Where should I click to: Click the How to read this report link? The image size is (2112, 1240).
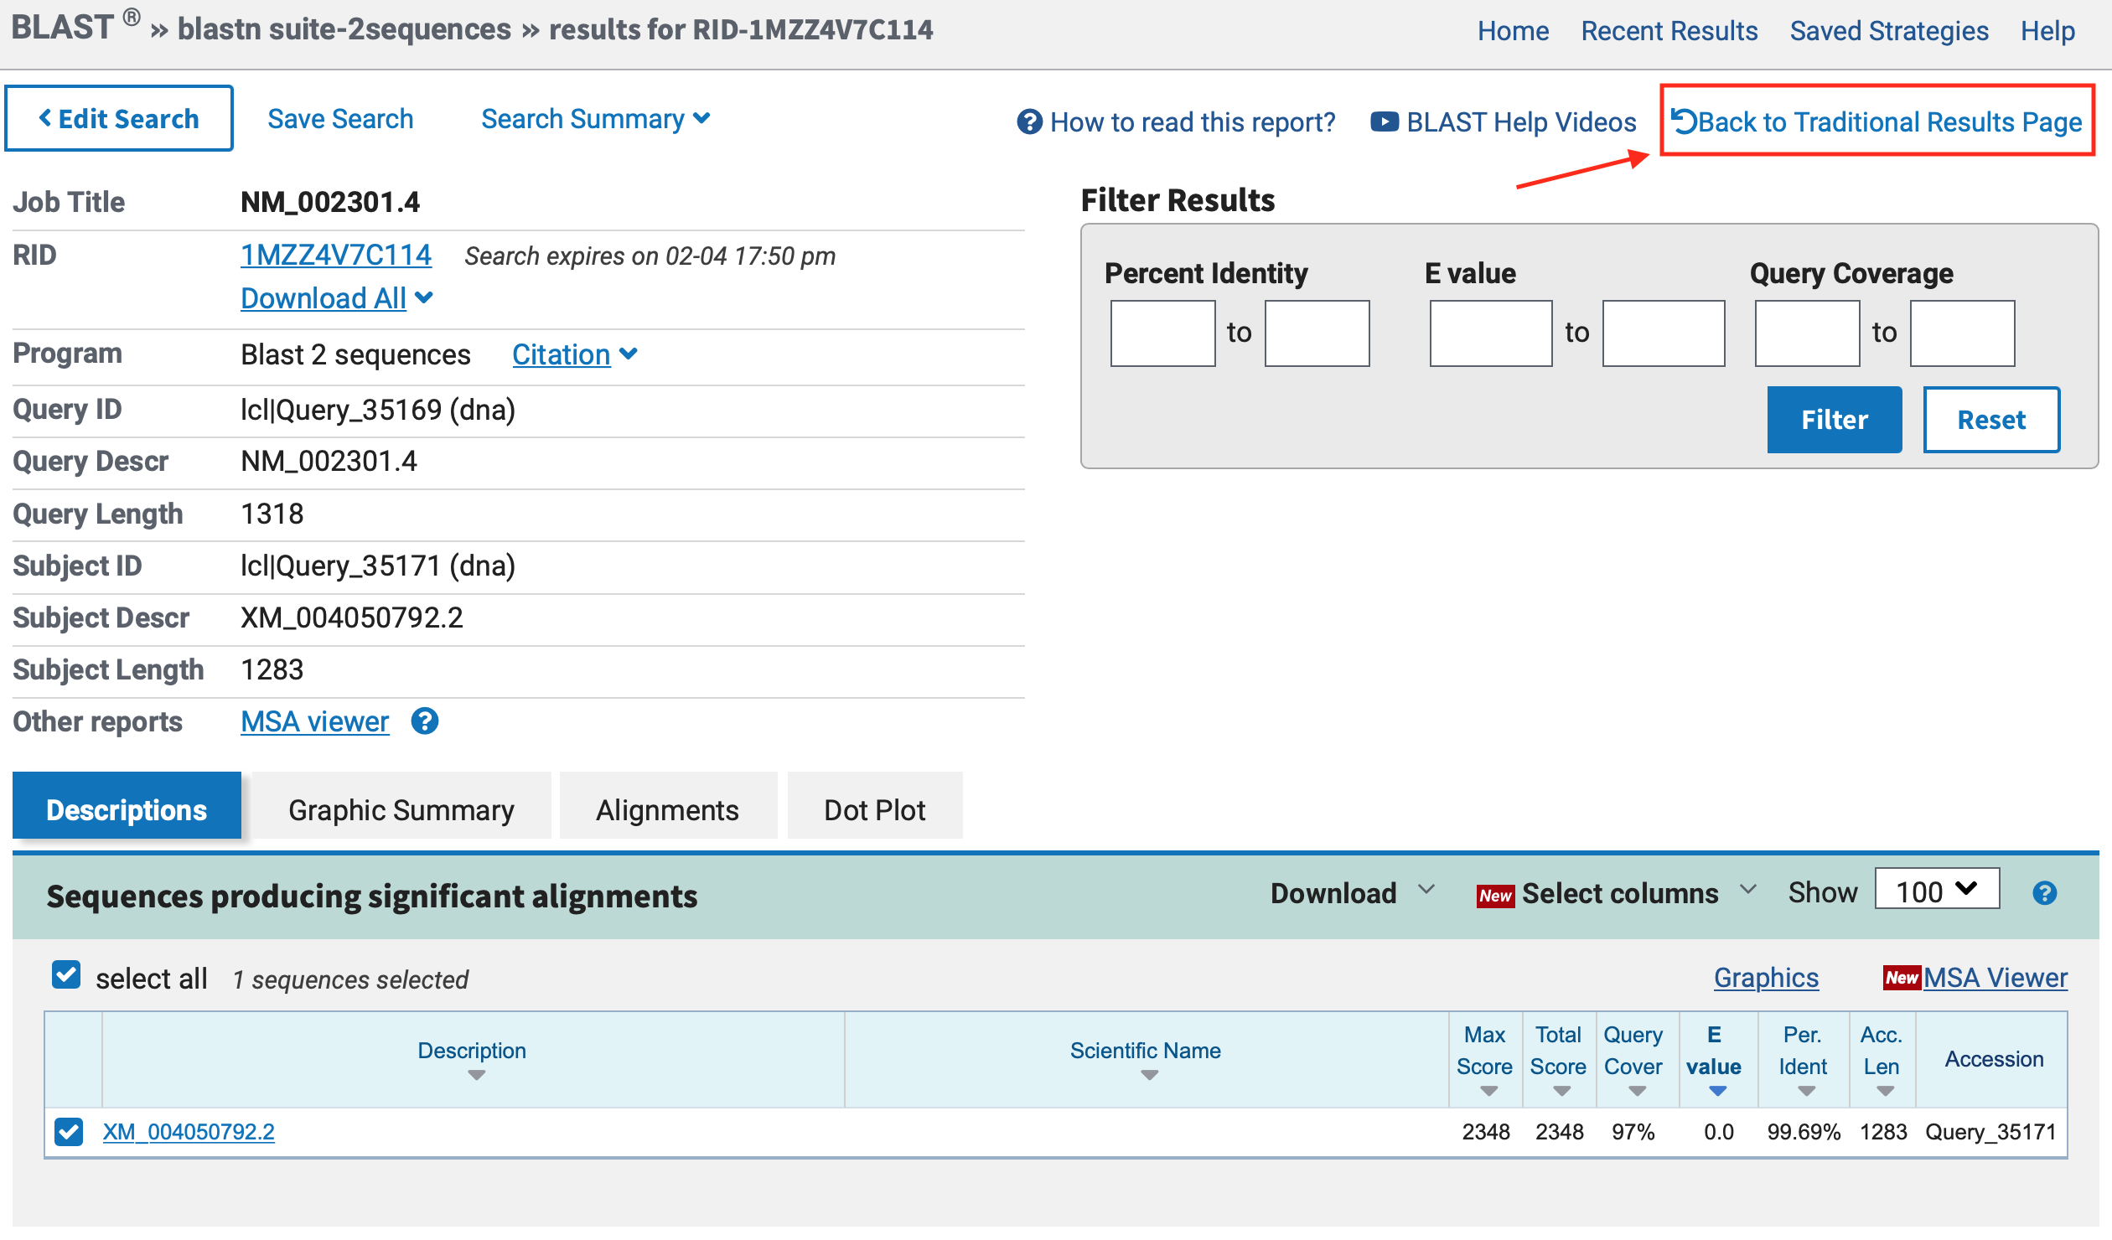[1193, 122]
